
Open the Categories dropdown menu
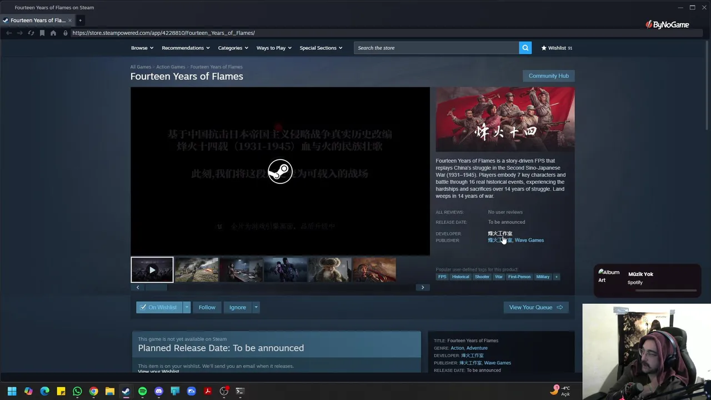[233, 48]
